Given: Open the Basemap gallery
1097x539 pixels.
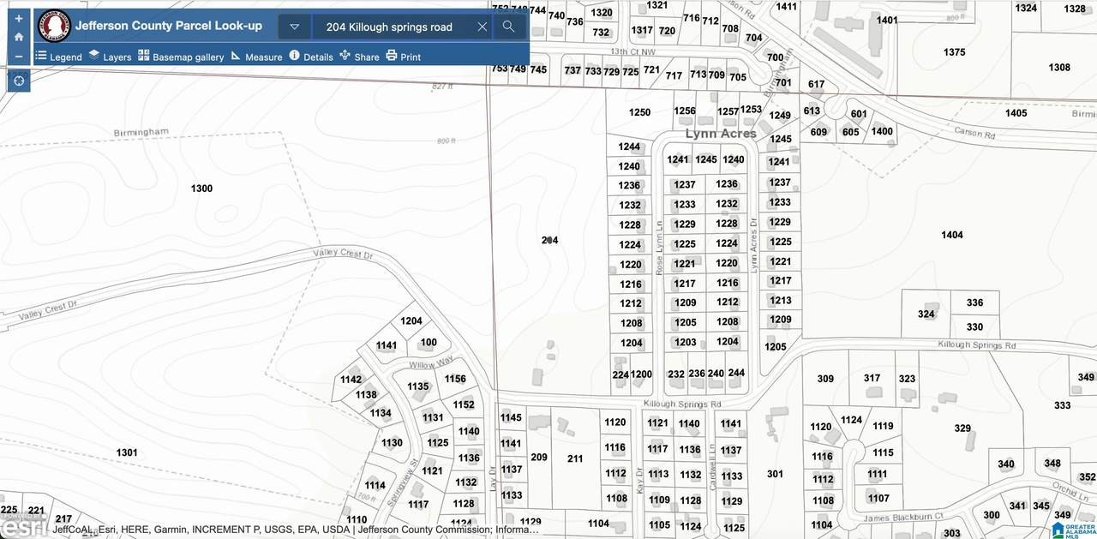Looking at the screenshot, I should tap(181, 57).
